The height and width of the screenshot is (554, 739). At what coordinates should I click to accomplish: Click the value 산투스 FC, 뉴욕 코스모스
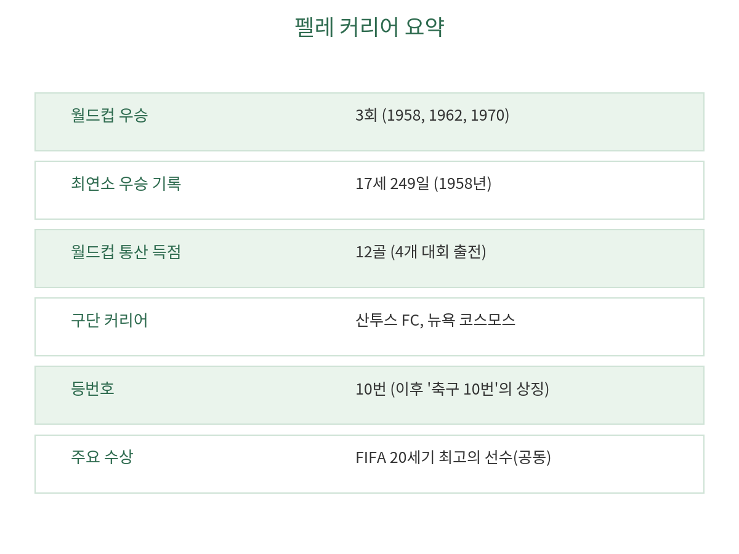(x=435, y=320)
